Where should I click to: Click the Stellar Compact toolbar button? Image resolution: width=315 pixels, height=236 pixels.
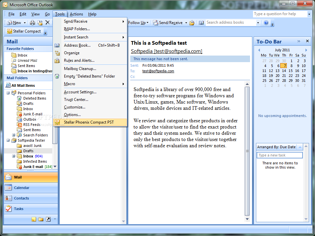[24, 31]
